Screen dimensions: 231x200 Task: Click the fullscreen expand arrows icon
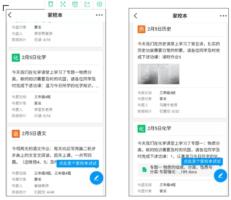(63, 4)
